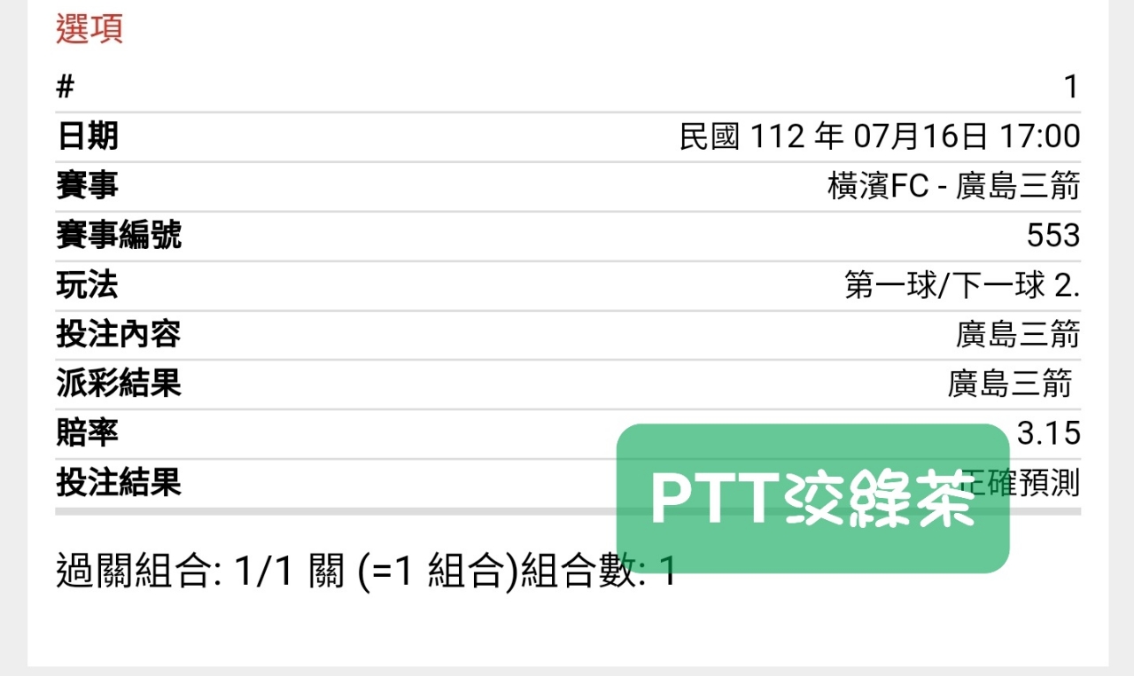The height and width of the screenshot is (676, 1134).
Task: Click the date value 民國 112 年 07月16日 17:00
Action: tap(880, 136)
